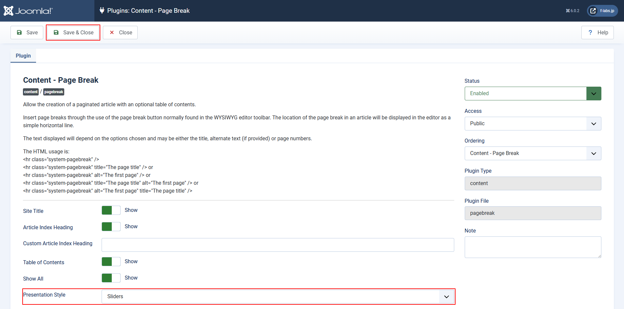The width and height of the screenshot is (624, 309).
Task: Open f-labs.jp site via external link icon
Action: coord(593,11)
